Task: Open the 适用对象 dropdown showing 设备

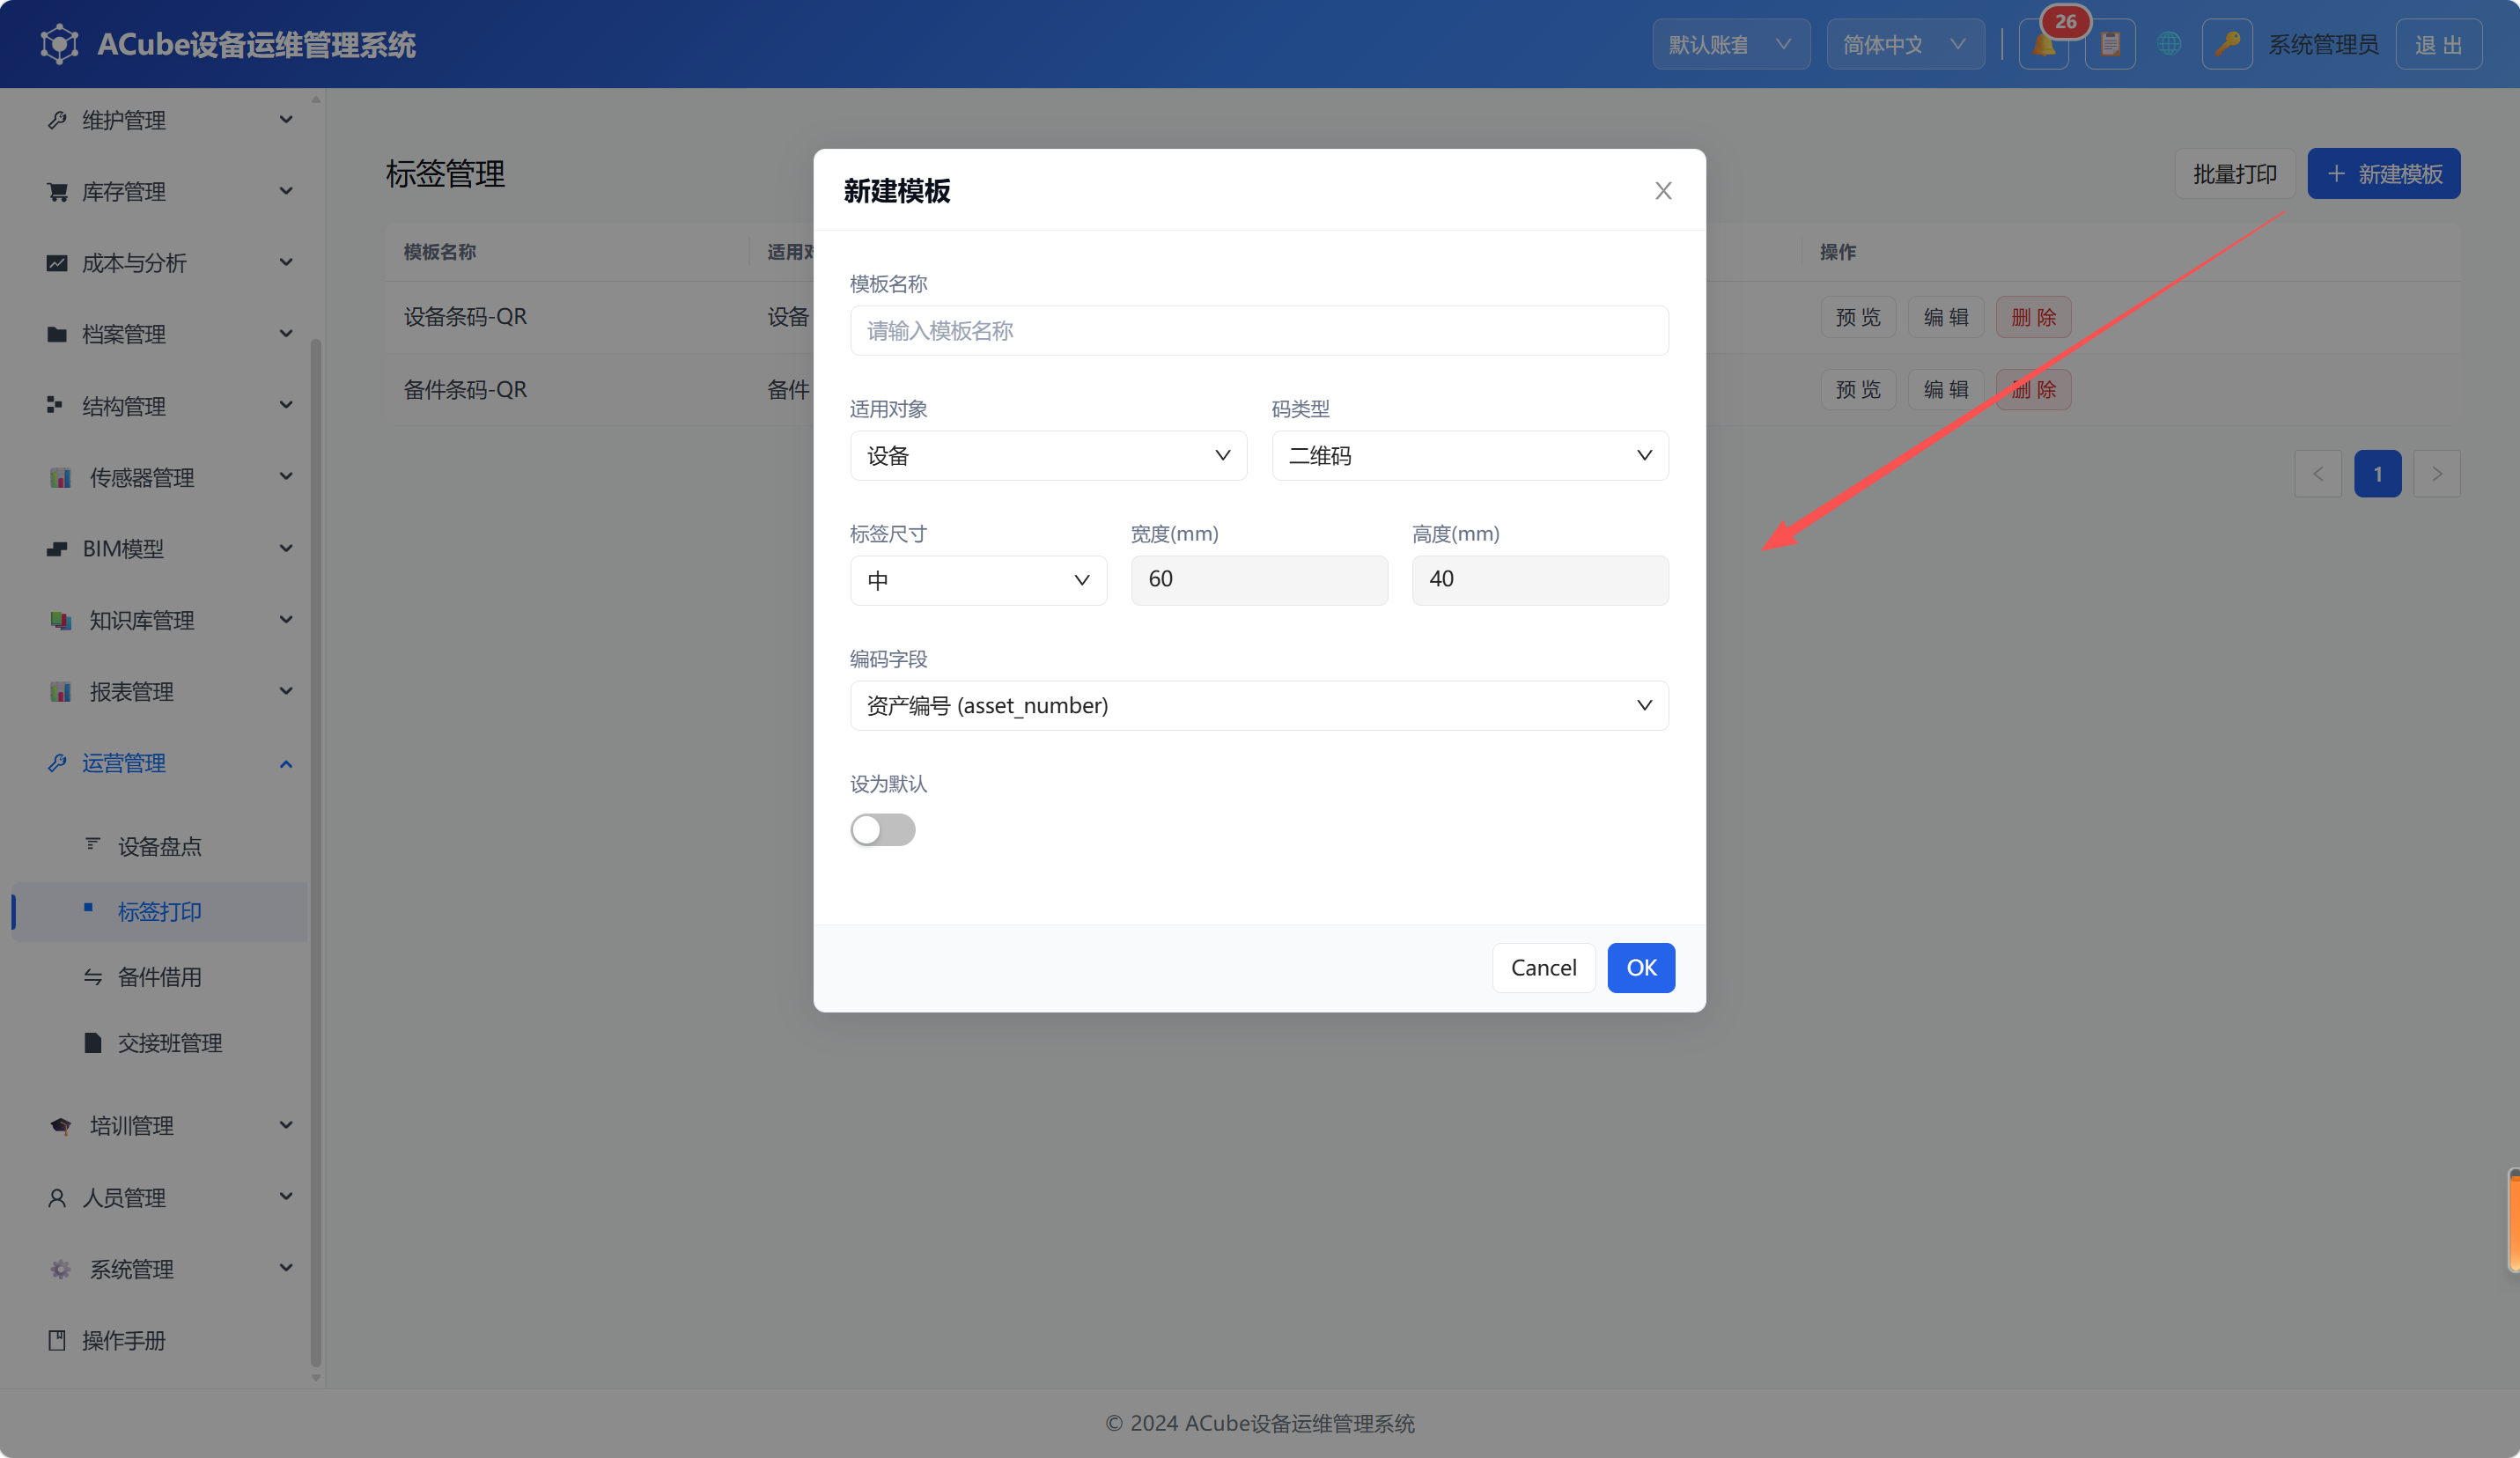Action: 1048,456
